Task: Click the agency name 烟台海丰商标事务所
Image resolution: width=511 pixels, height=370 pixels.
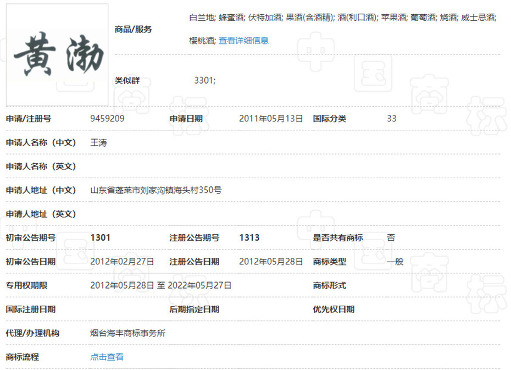Action: [x=127, y=333]
